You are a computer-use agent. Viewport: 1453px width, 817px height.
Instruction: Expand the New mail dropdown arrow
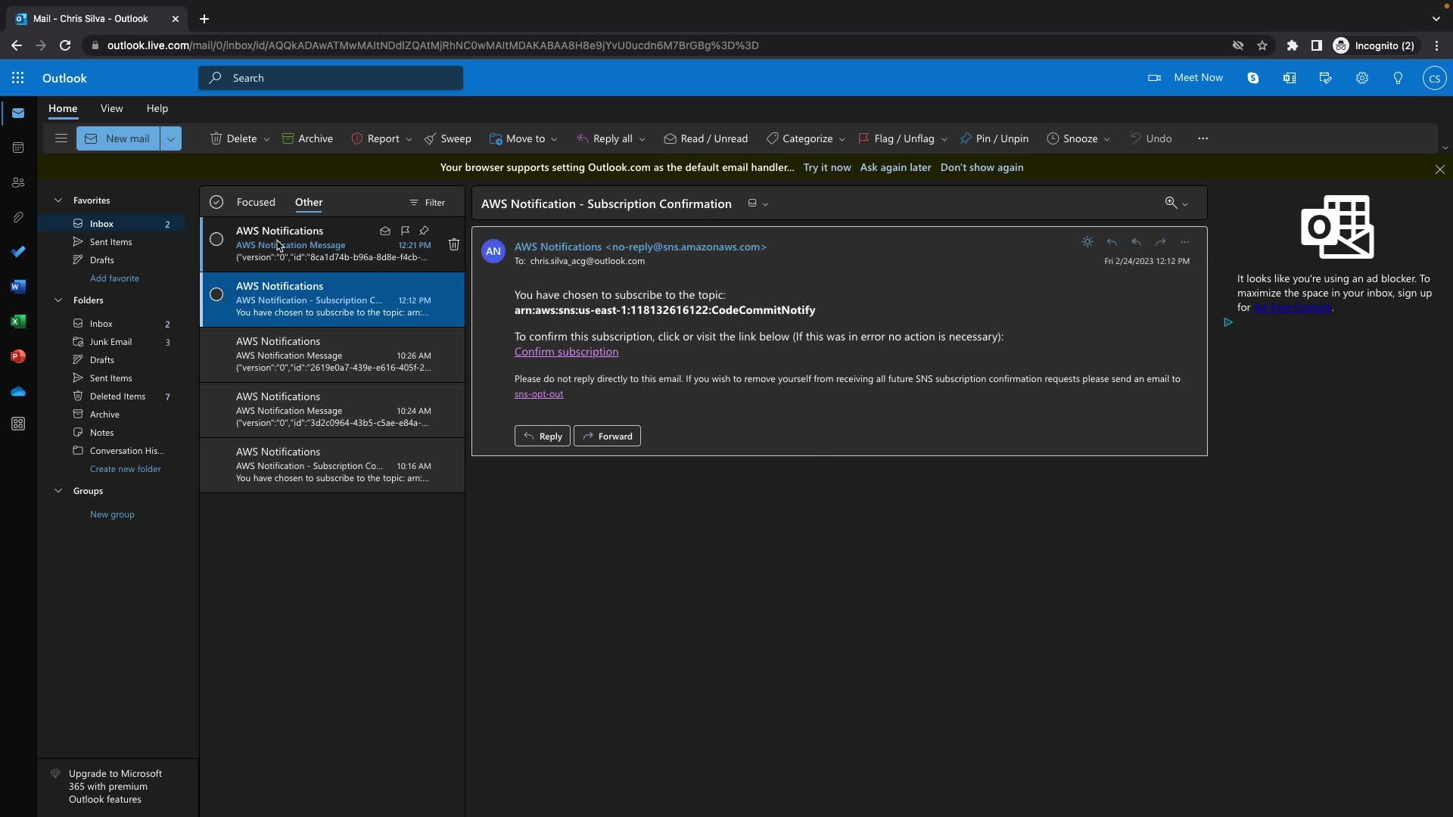171,138
